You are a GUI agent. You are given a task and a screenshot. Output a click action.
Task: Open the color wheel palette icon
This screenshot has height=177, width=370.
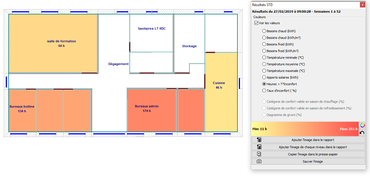coord(362,125)
